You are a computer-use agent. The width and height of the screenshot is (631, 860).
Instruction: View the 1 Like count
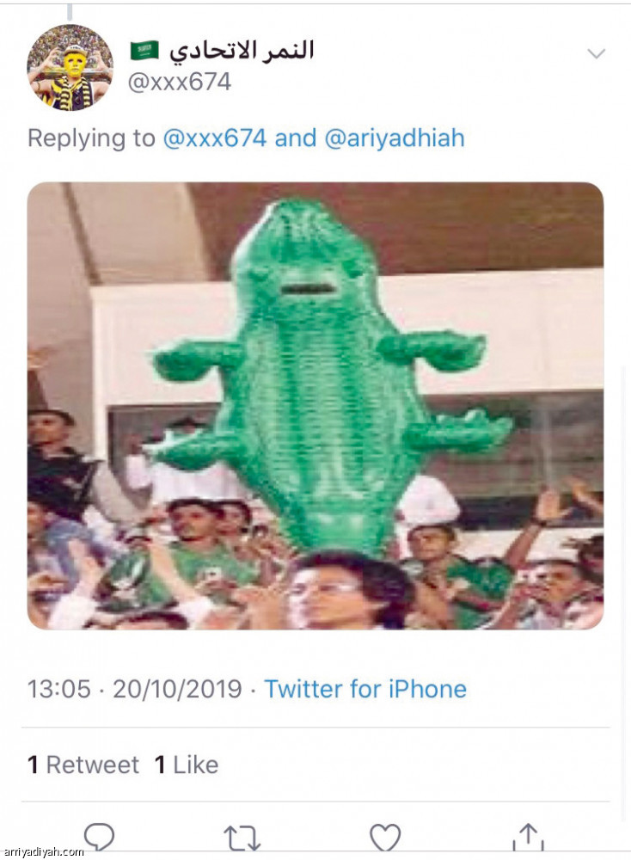coord(186,765)
